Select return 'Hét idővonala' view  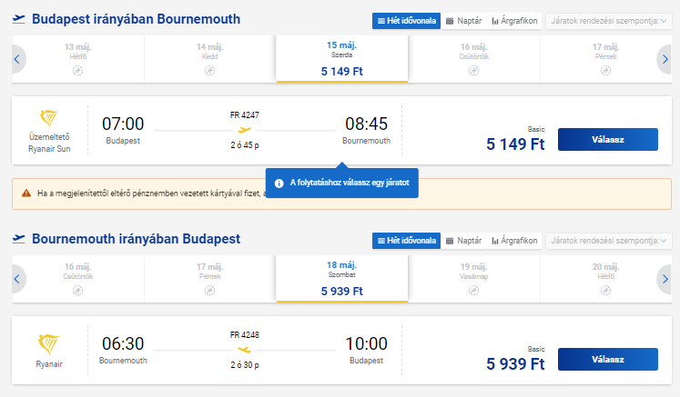coord(406,241)
